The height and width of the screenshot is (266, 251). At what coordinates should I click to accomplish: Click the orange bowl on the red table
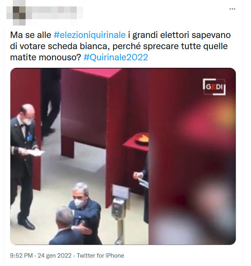point(142,138)
